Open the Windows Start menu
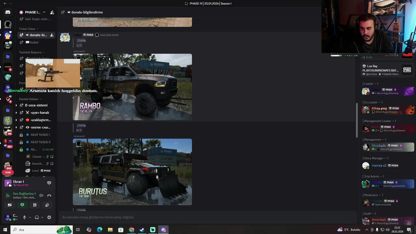 click(5, 230)
